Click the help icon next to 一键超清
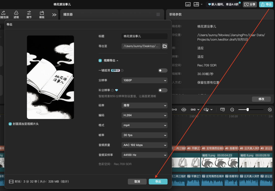Screen dimensions: 275x191 pos(122,70)
